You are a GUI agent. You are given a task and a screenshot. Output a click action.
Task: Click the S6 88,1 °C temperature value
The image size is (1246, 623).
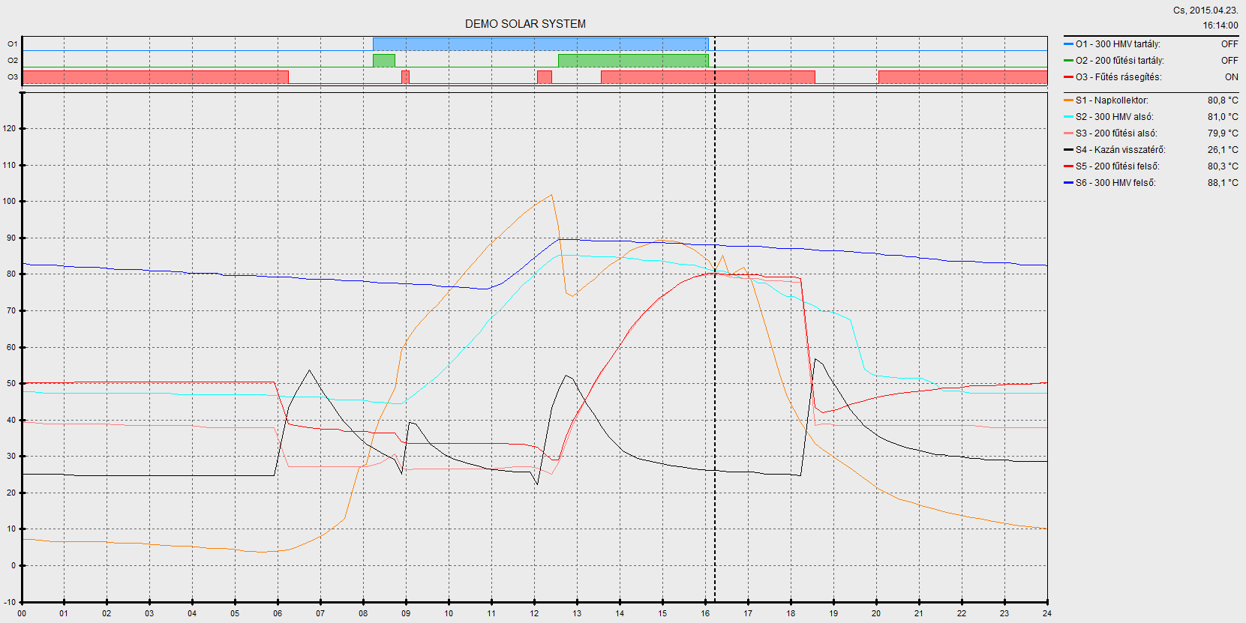click(x=1223, y=183)
